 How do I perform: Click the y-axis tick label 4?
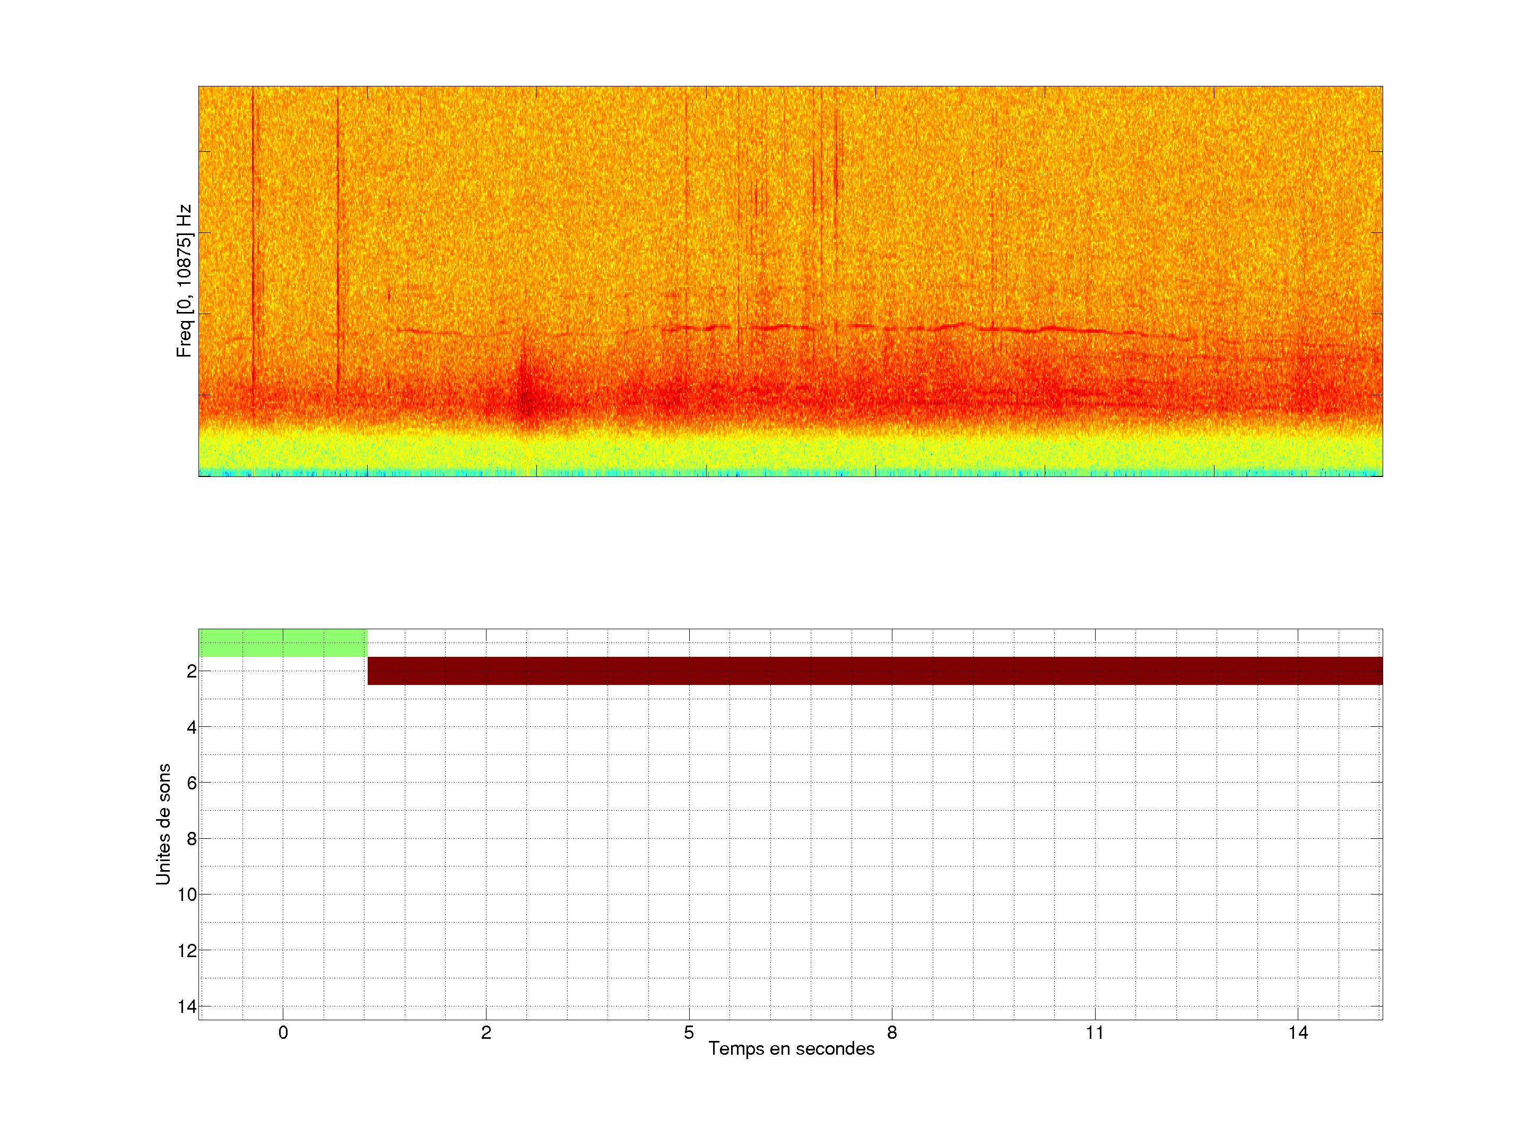pos(192,727)
